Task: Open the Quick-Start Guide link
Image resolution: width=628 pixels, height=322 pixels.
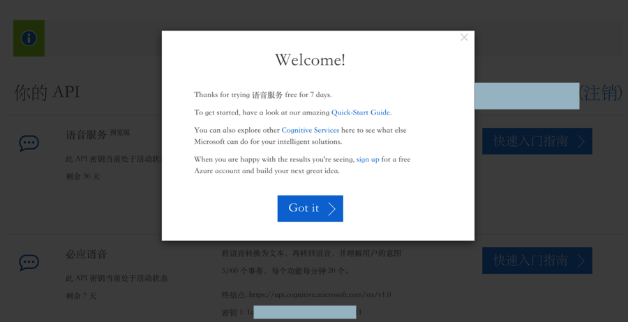Action: pos(361,112)
